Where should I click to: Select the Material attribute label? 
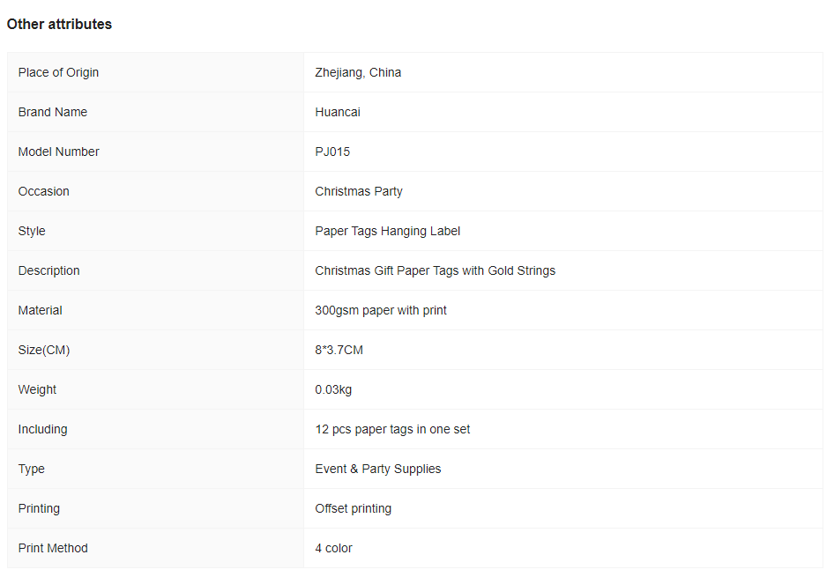click(x=40, y=310)
